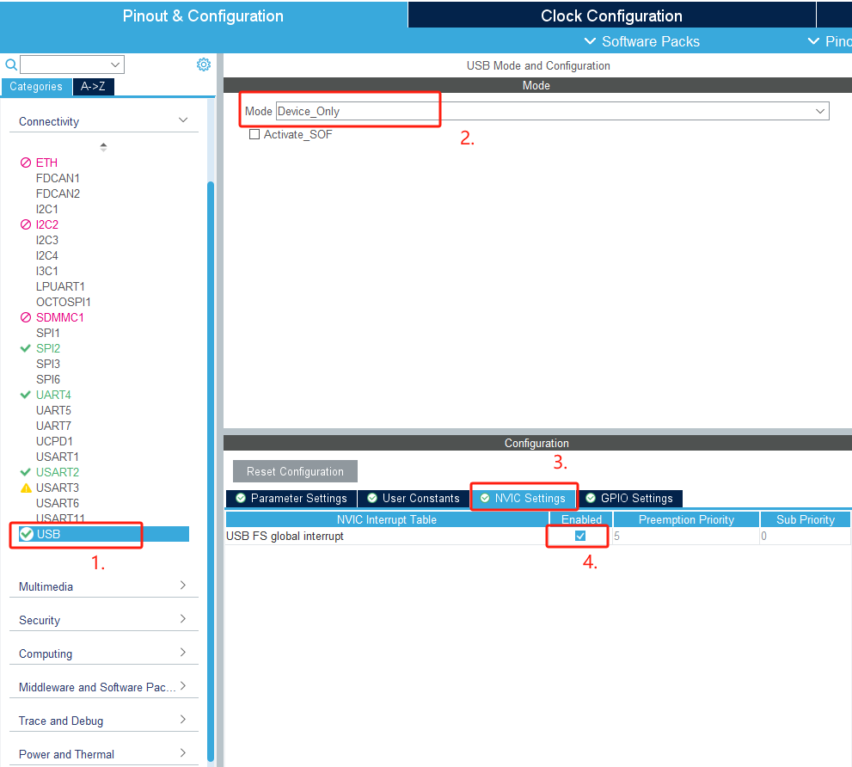Select the Categories view tab
This screenshot has width=852, height=767.
(36, 87)
